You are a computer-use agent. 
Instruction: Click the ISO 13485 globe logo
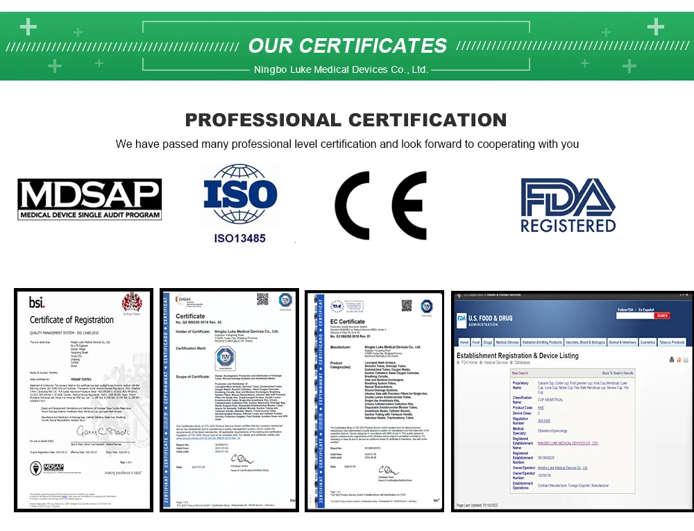tap(240, 194)
